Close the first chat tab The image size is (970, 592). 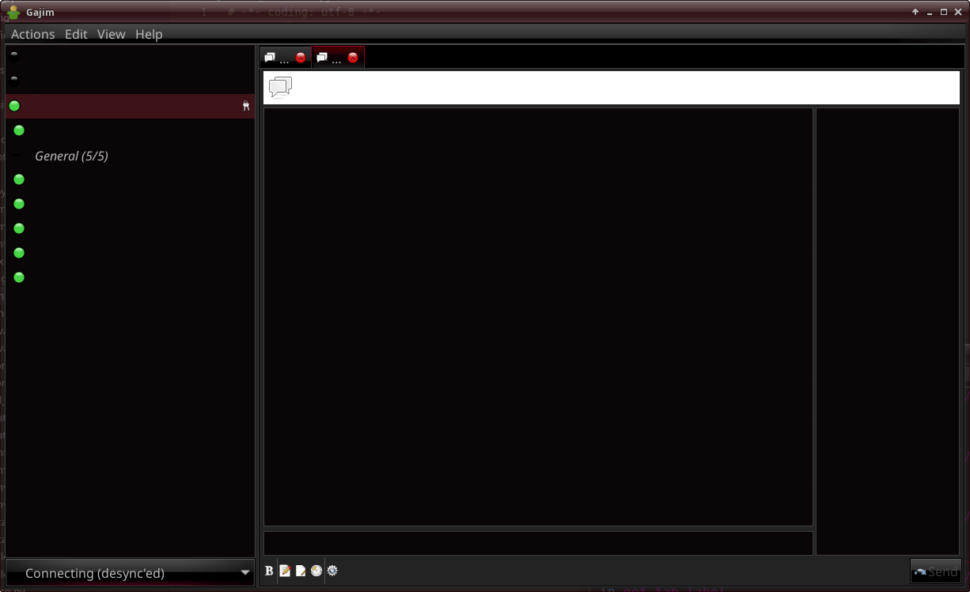(x=301, y=58)
